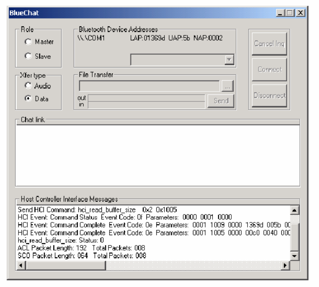Image resolution: width=319 pixels, height=287 pixels.
Task: Click the Cancel Inq button
Action: 269,44
